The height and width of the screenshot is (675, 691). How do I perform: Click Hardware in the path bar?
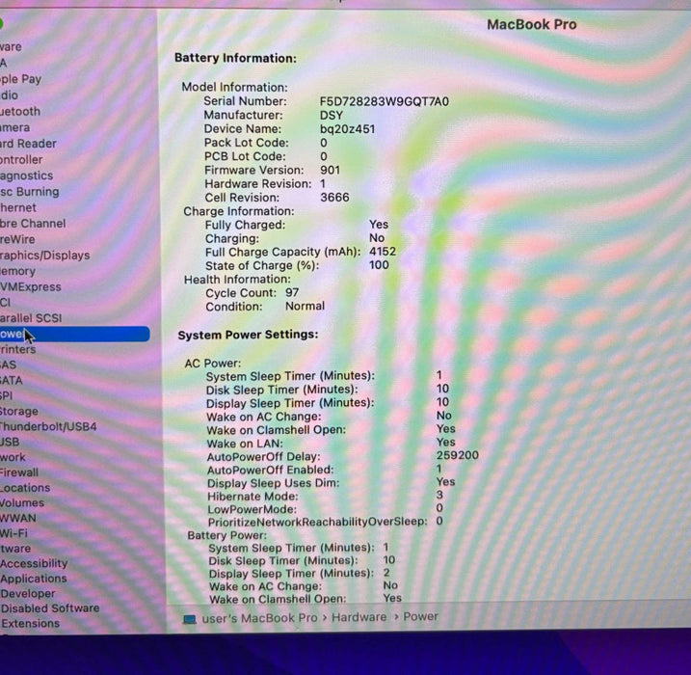359,617
